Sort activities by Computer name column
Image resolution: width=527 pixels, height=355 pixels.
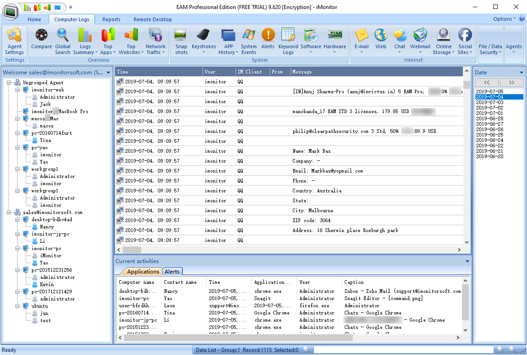[x=139, y=282]
